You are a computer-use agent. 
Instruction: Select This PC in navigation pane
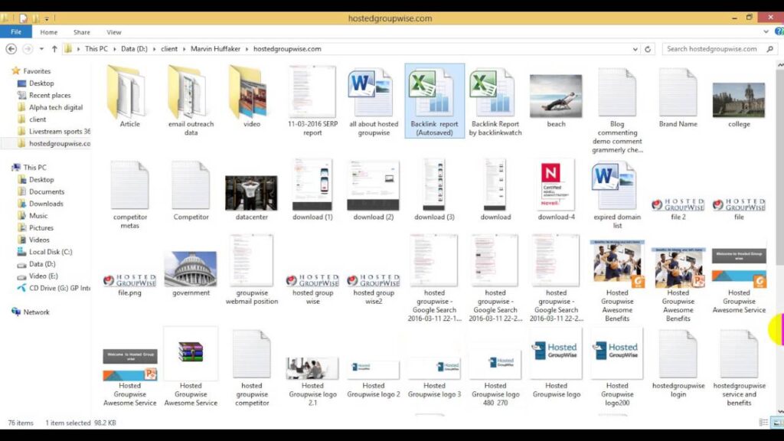point(34,168)
